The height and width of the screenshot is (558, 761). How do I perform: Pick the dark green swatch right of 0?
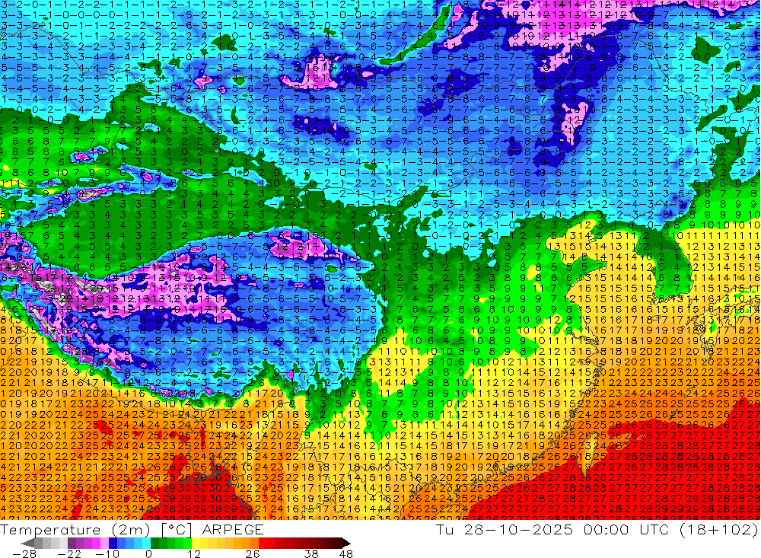tap(154, 543)
